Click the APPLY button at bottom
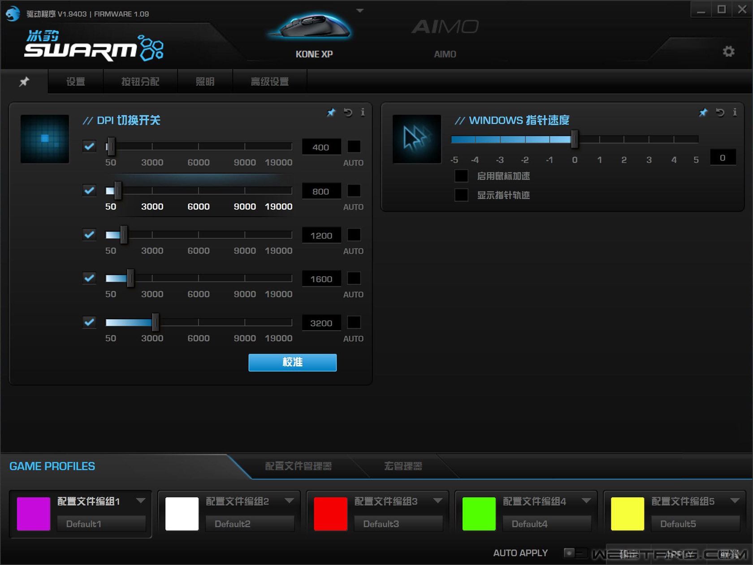The width and height of the screenshot is (753, 565). point(679,554)
